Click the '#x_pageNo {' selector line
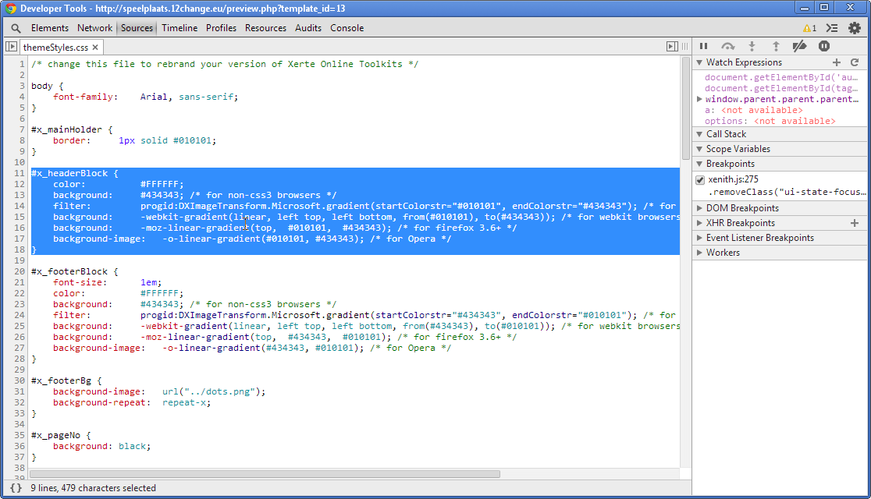The image size is (871, 499). (x=61, y=435)
